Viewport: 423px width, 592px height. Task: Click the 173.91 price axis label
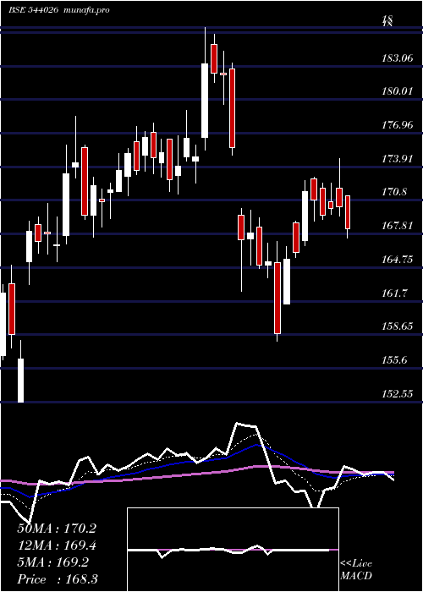398,158
